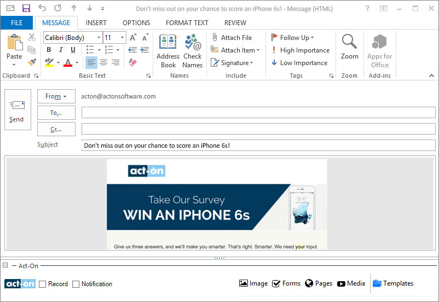This screenshot has width=439, height=302.
Task: Grow the font size
Action: pyautogui.click(x=132, y=38)
